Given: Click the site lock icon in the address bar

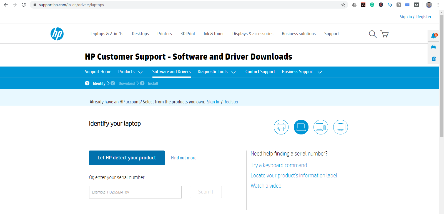Looking at the screenshot, I should tap(35, 5).
